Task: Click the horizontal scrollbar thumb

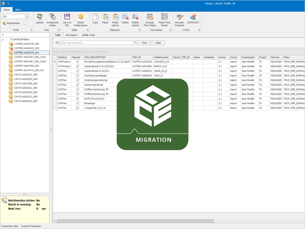Action: (x=135, y=221)
